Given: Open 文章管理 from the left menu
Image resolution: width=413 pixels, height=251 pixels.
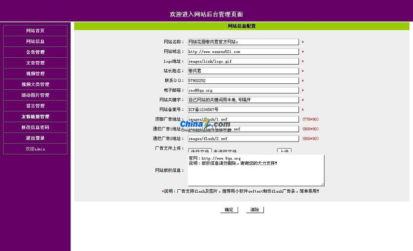Looking at the screenshot, I should click(x=35, y=63).
